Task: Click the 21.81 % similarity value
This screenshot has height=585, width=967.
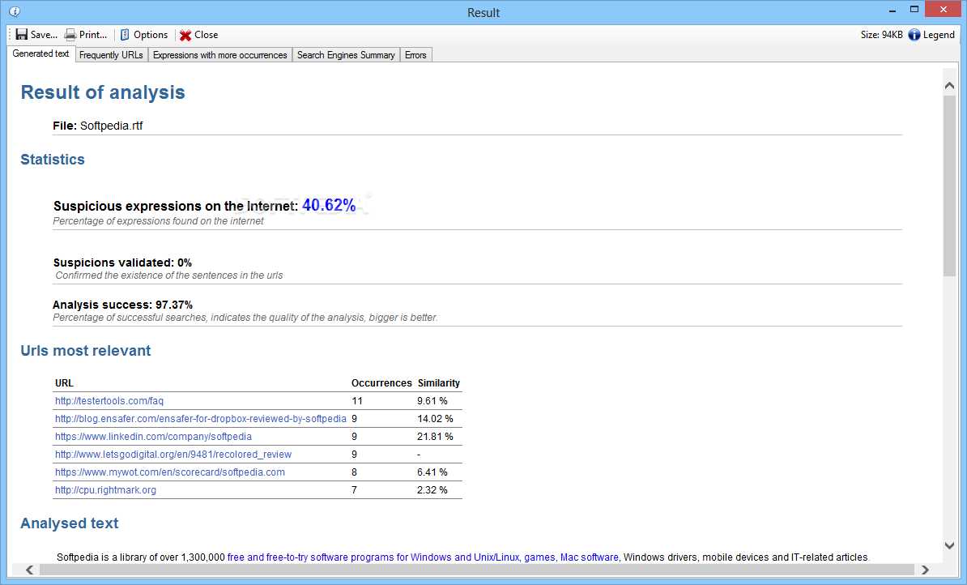Action: (435, 437)
